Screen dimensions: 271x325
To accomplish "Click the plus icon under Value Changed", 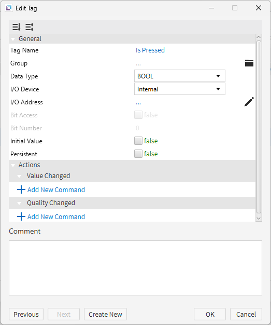I will (21, 189).
